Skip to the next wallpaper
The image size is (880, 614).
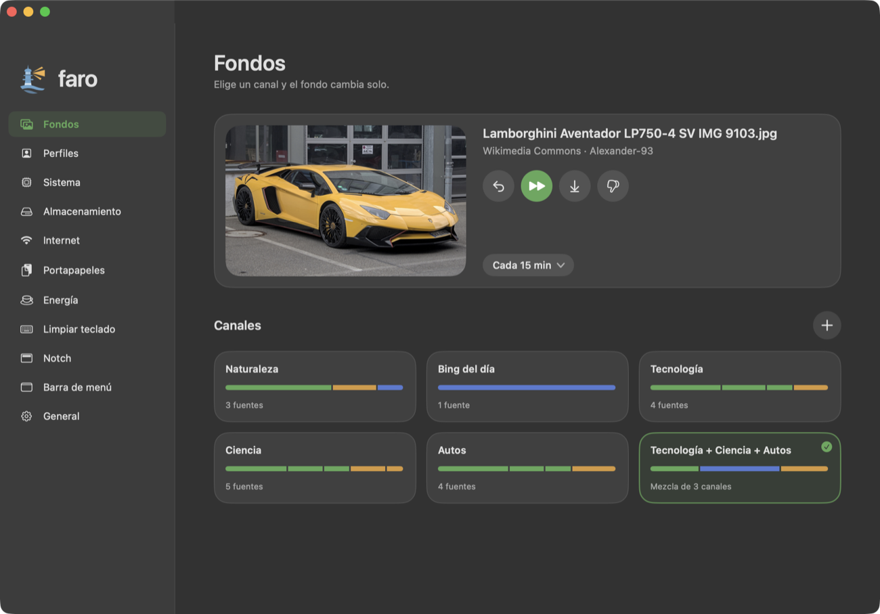(536, 186)
